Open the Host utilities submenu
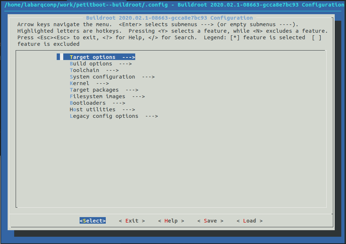The image size is (346, 244). click(102, 109)
